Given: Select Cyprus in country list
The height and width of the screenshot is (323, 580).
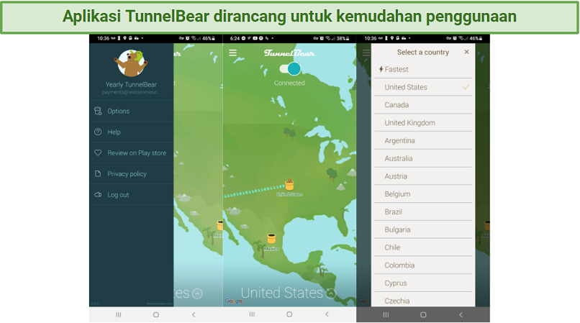Looking at the screenshot, I should pyautogui.click(x=423, y=283).
